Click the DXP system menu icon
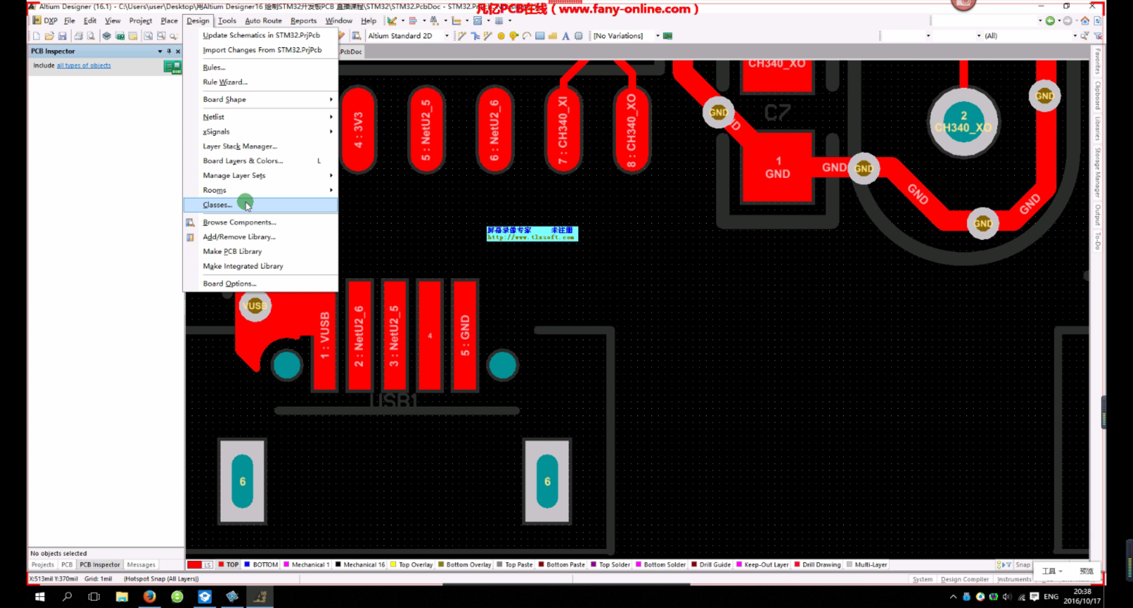The image size is (1133, 608). (37, 21)
